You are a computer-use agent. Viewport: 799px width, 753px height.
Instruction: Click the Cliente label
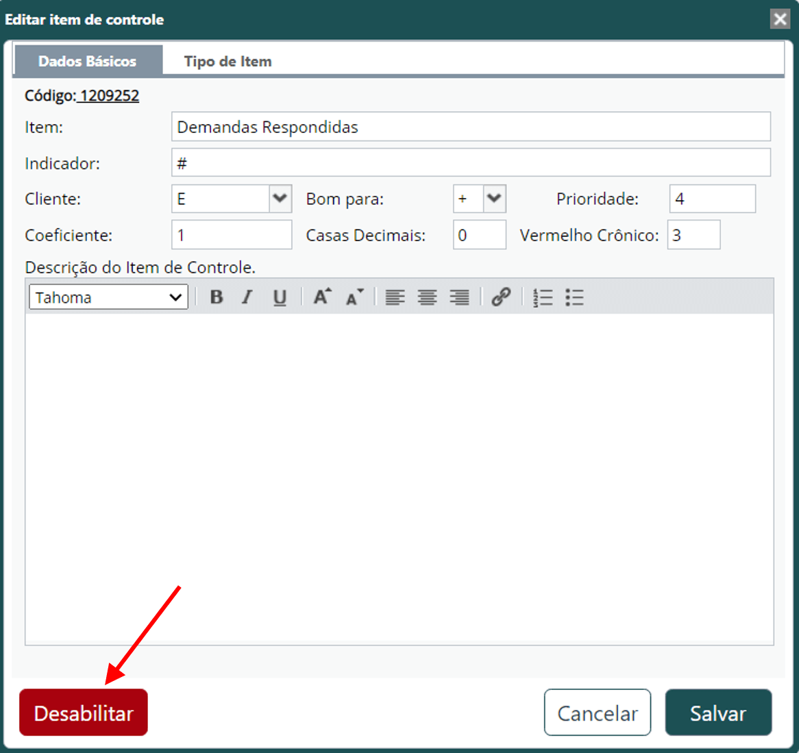tap(53, 199)
